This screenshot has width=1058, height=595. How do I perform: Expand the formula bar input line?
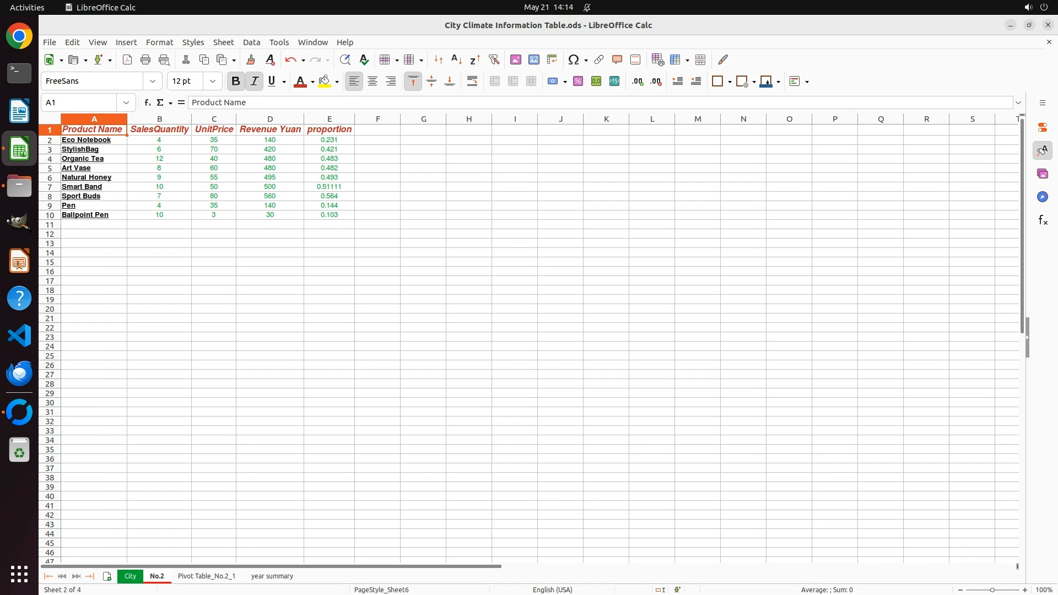coord(1018,102)
